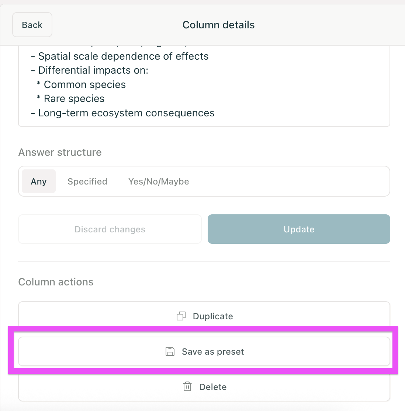Viewport: 405px width, 411px height.
Task: Click the 'Differential impacts on:' line
Action: coord(93,70)
